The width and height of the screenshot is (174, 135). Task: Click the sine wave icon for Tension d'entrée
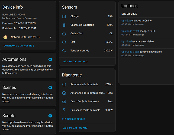pyautogui.click(x=64, y=51)
